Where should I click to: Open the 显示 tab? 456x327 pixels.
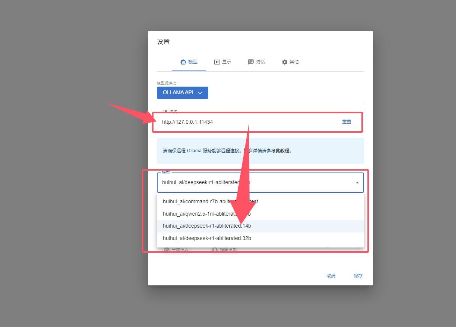coord(223,62)
